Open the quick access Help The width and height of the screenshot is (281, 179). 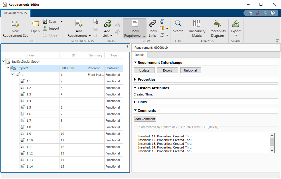(272, 13)
